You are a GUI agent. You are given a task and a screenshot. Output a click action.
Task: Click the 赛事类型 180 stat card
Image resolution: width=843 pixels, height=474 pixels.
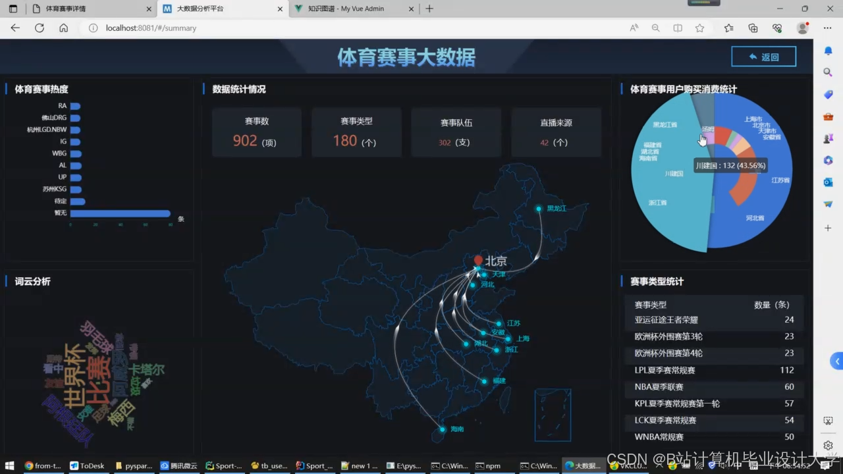pos(356,132)
